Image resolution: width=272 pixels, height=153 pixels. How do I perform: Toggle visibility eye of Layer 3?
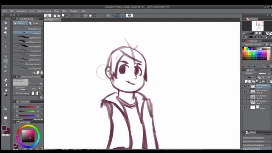coord(245,91)
